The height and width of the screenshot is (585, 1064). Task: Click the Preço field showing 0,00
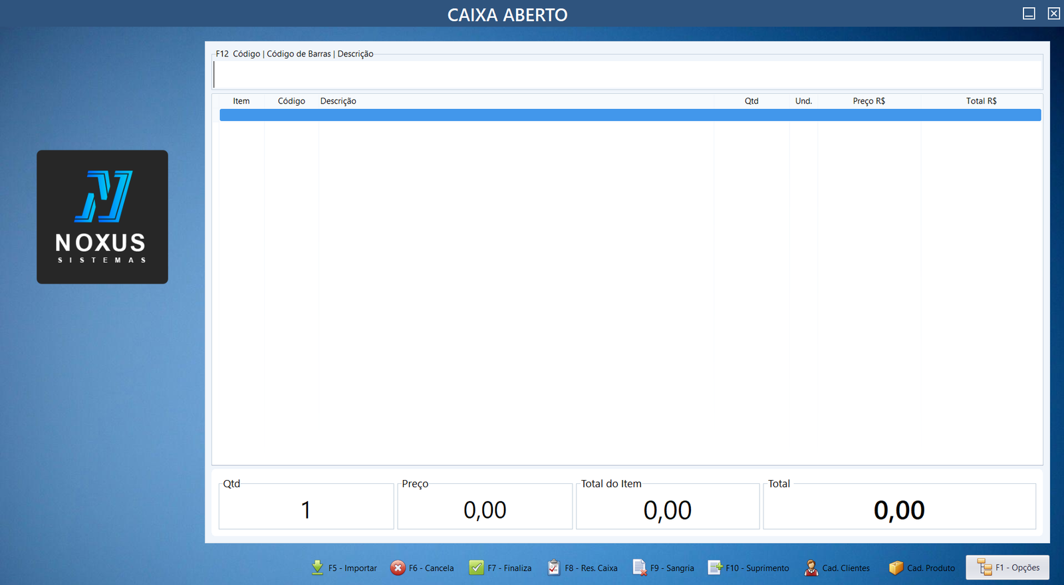485,510
